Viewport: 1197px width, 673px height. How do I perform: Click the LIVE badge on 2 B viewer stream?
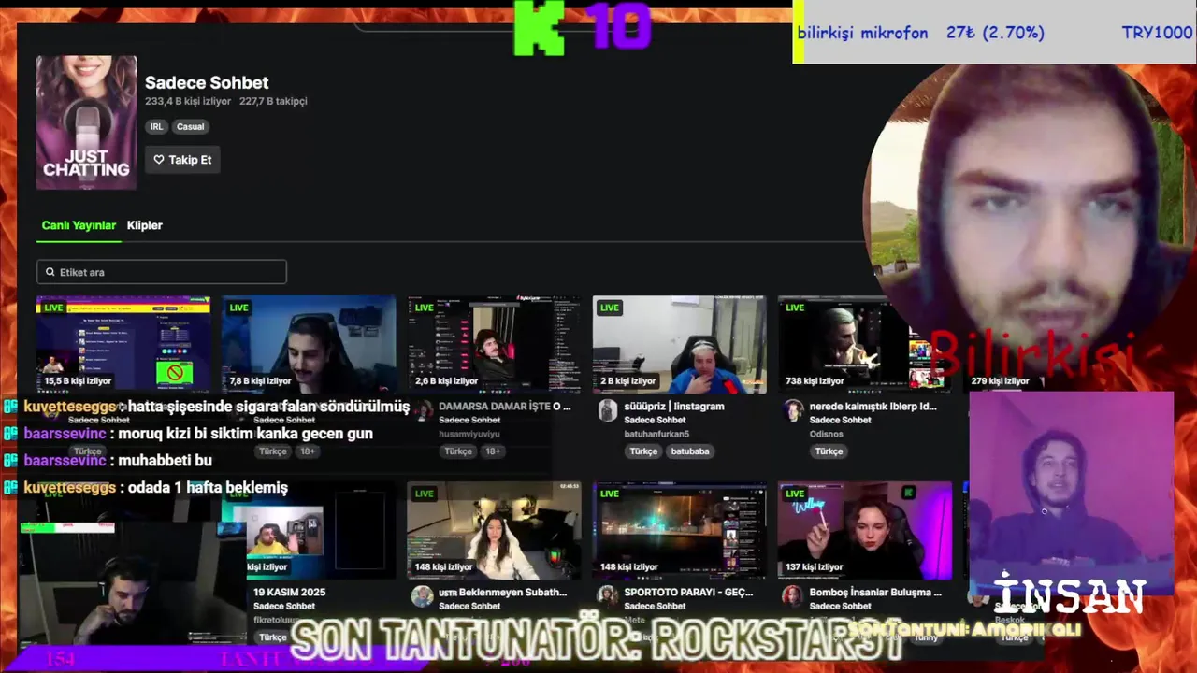(610, 308)
